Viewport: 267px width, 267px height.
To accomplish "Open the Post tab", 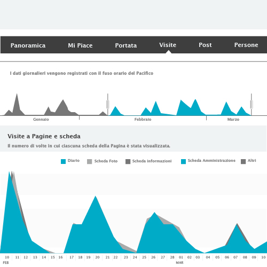I will (x=205, y=45).
